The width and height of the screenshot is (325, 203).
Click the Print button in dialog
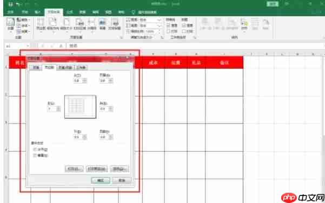coord(74,169)
